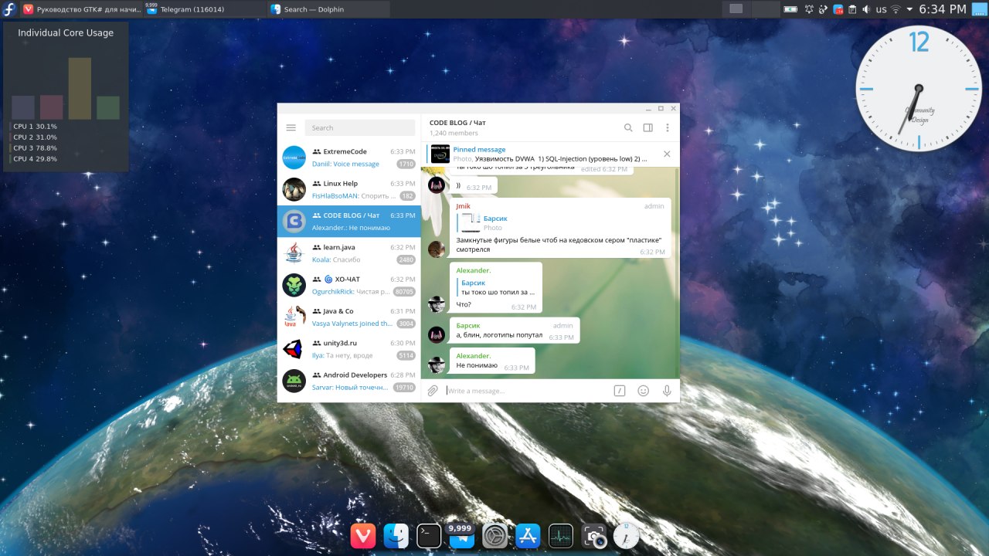Toggle the chat info side panel
This screenshot has height=556, width=989.
[x=648, y=128]
